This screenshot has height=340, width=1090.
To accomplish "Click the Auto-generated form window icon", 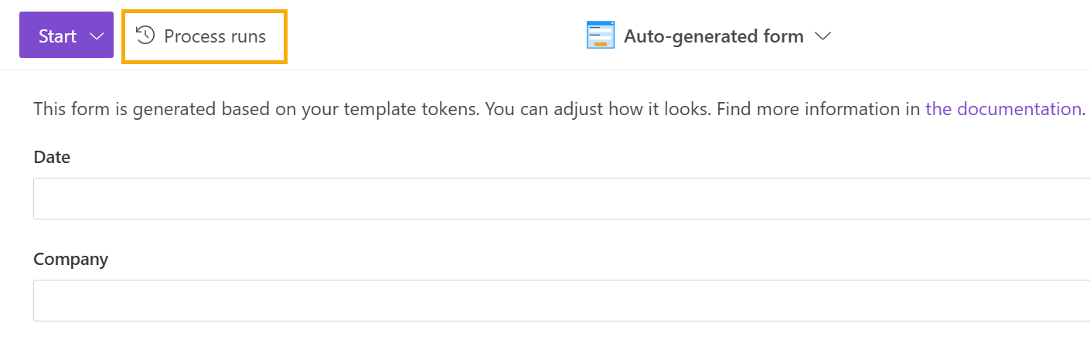I will (601, 36).
